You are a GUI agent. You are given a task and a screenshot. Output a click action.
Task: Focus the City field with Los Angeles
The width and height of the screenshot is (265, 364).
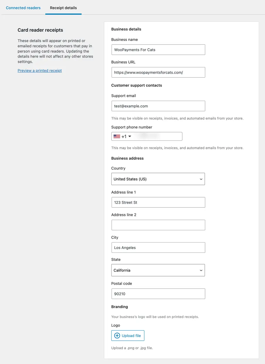click(x=158, y=248)
